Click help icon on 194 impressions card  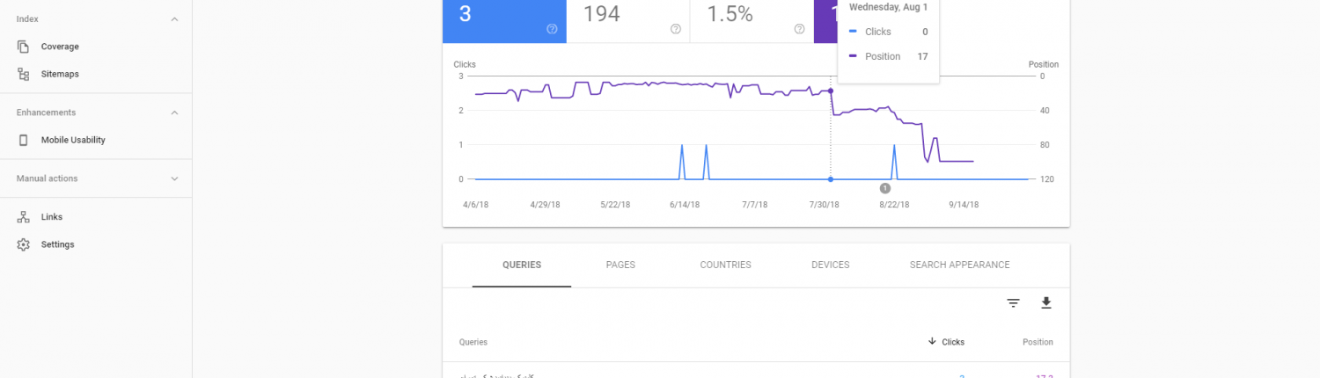coord(675,29)
